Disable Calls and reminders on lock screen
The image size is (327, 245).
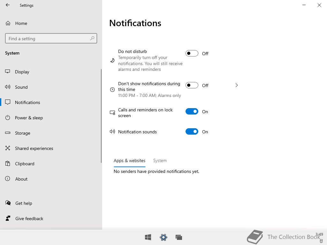(x=192, y=112)
